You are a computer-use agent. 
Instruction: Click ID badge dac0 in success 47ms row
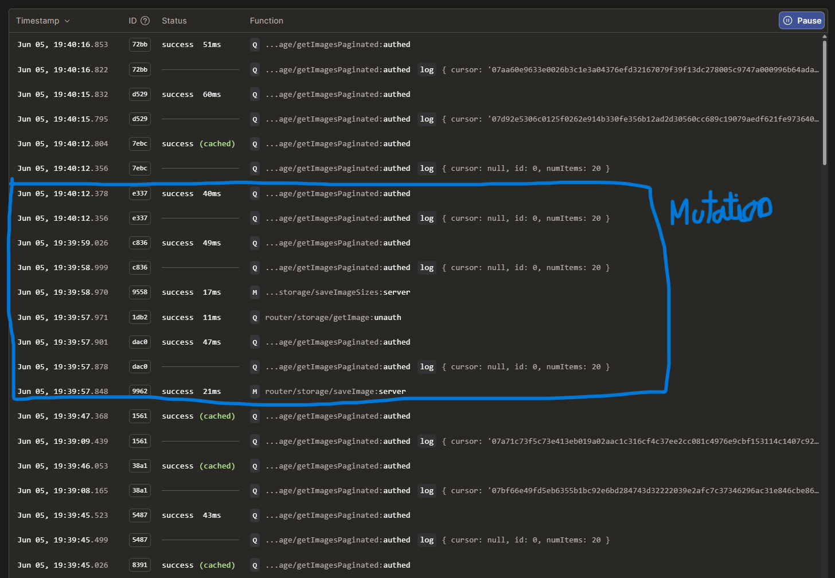coord(140,342)
